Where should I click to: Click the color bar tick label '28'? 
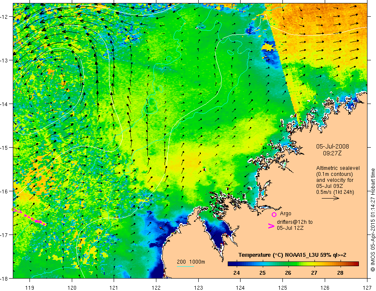[x=340, y=273]
